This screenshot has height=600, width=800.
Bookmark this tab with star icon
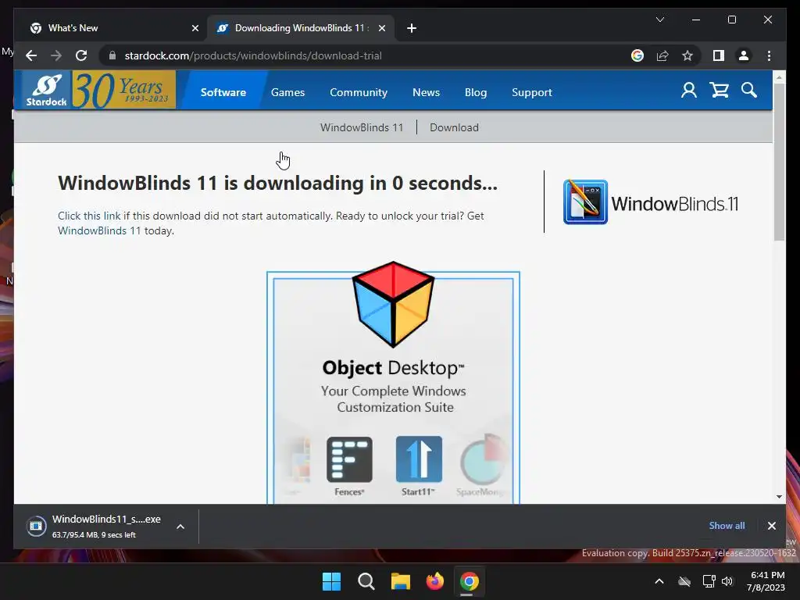(687, 55)
